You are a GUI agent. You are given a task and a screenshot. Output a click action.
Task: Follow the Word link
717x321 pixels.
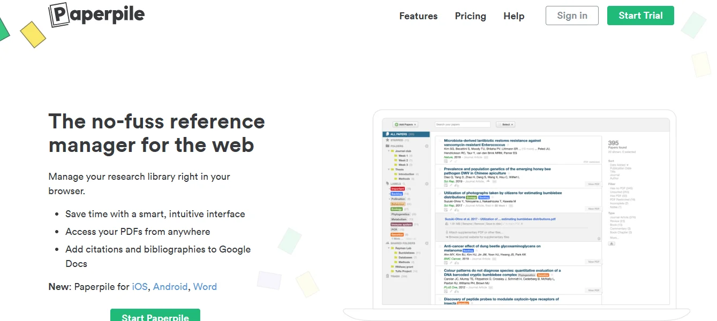(x=205, y=287)
